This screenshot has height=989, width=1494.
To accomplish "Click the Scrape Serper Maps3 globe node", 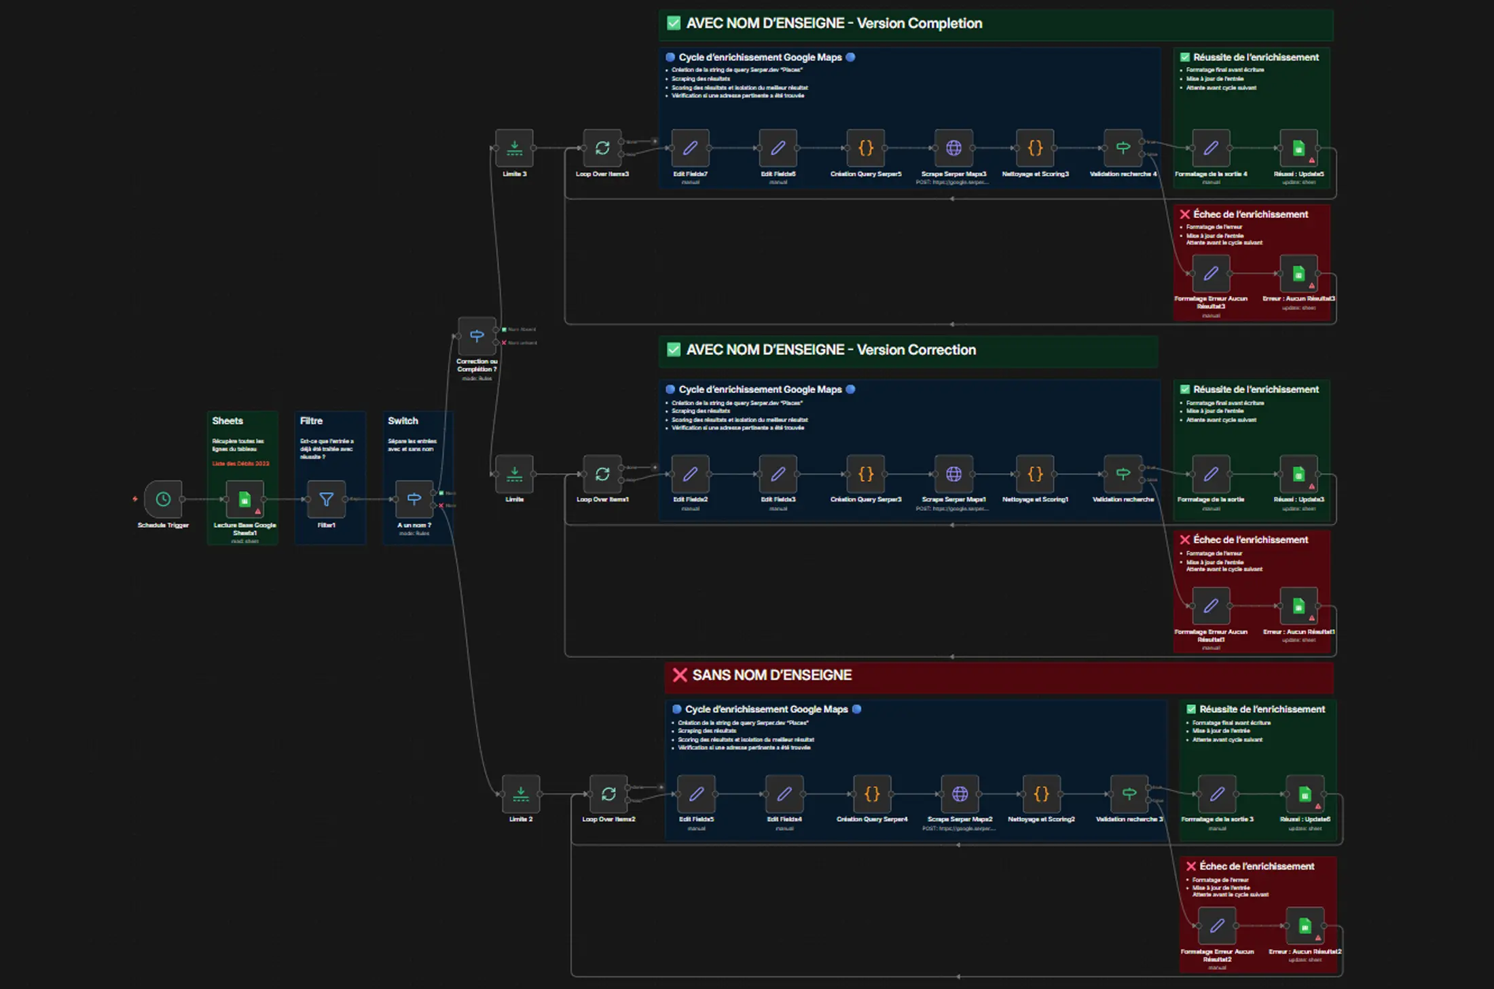I will coord(953,148).
